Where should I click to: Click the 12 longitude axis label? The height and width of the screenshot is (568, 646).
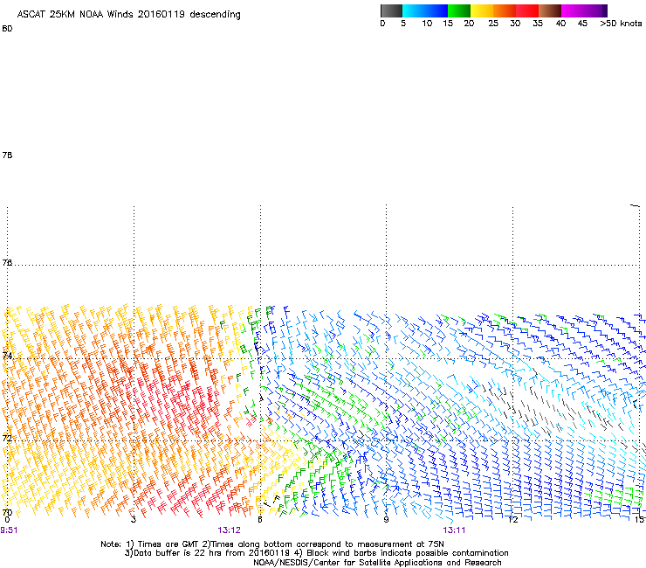[513, 520]
